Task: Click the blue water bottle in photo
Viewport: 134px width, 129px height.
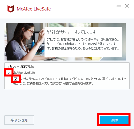Action: [33, 44]
